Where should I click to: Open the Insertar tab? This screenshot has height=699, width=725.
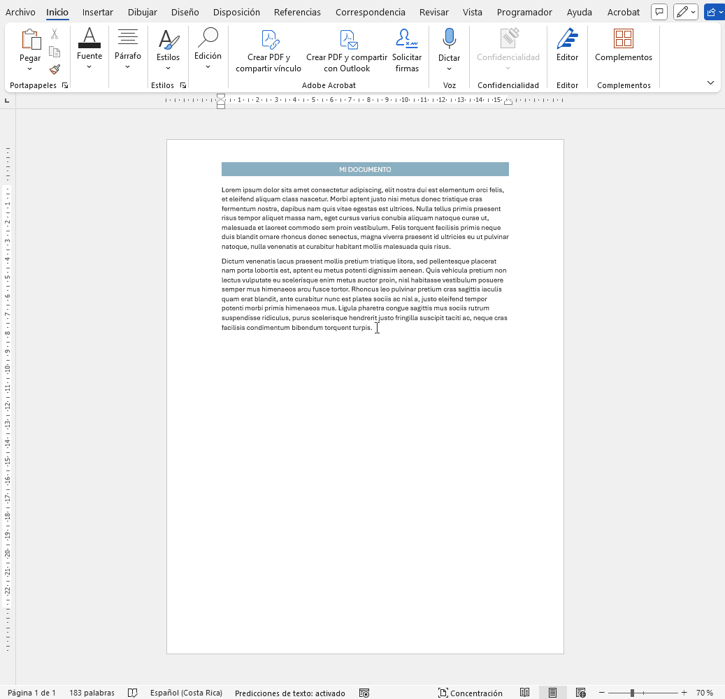pos(97,12)
